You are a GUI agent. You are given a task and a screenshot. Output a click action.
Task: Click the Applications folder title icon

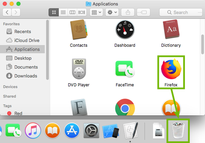pos(88,4)
